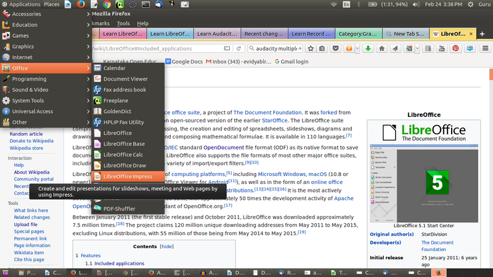Bookmark this page with the star icon
The image size is (493, 277).
coord(311,49)
